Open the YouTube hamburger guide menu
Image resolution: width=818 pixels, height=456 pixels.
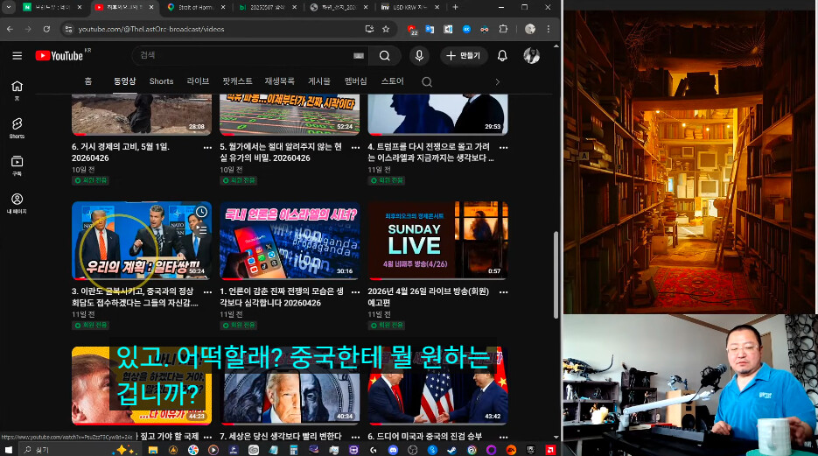[17, 56]
